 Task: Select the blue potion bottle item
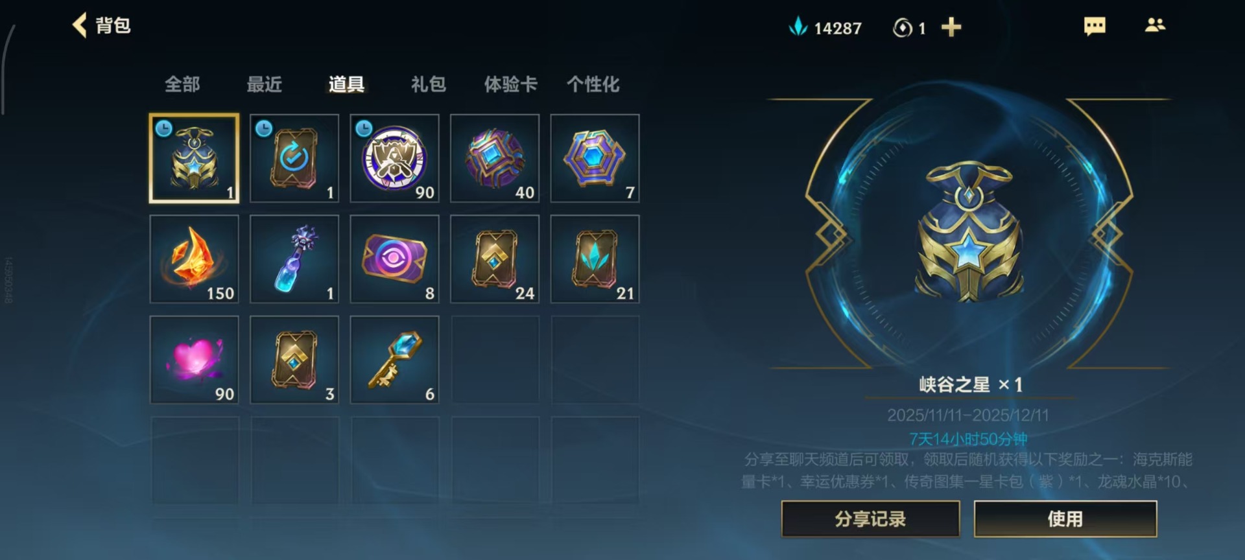tap(294, 259)
